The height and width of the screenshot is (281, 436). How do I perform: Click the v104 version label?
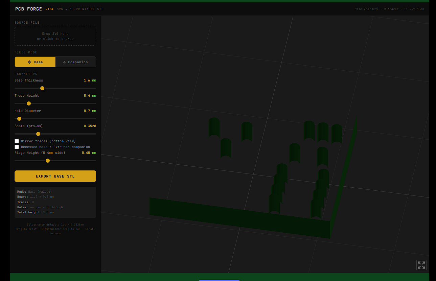[49, 9]
